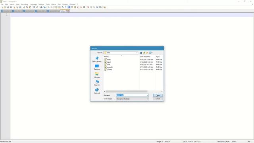Open the Plugins menu
Image resolution: width=254 pixels, height=143 pixels.
click(65, 4)
